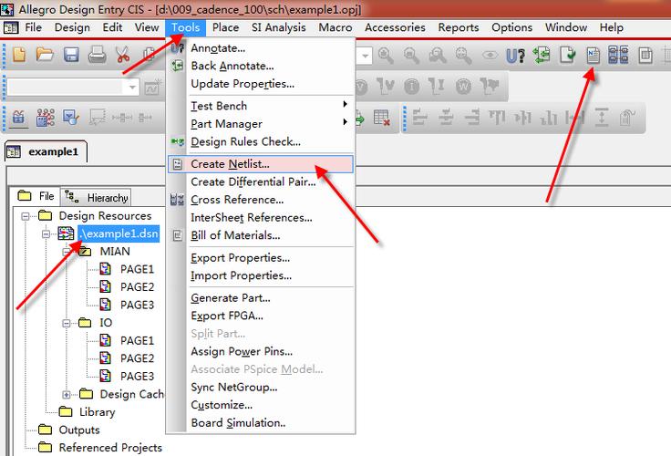This screenshot has width=671, height=456.
Task: Open dropdown arrow beside zoom icons
Action: tap(365, 56)
